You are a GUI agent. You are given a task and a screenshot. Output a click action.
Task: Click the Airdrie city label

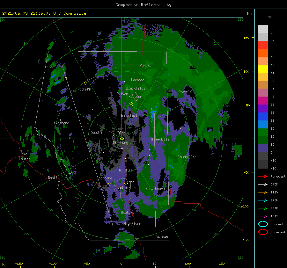tap(126, 170)
